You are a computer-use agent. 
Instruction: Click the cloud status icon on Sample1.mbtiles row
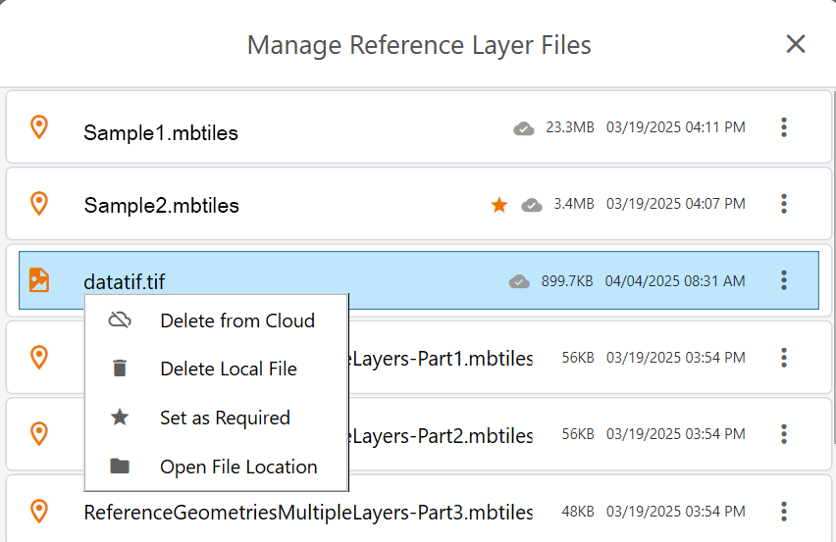click(524, 128)
